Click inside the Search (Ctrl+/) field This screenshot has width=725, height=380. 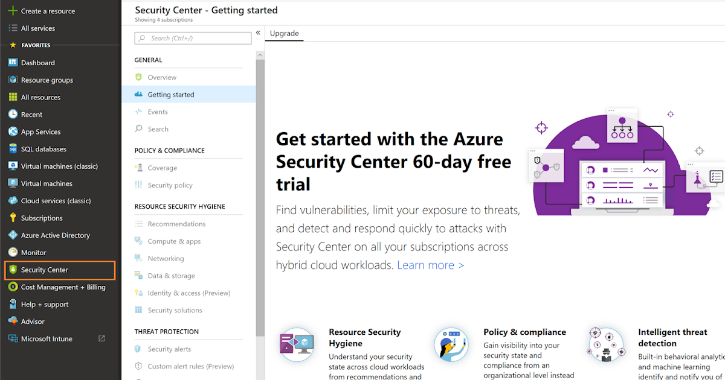(x=193, y=38)
